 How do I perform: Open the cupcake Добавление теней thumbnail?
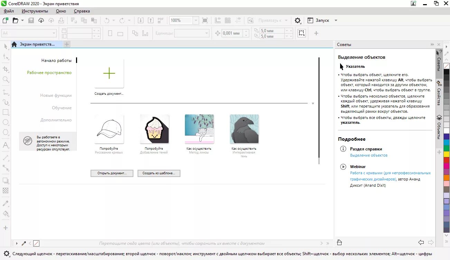[154, 129]
